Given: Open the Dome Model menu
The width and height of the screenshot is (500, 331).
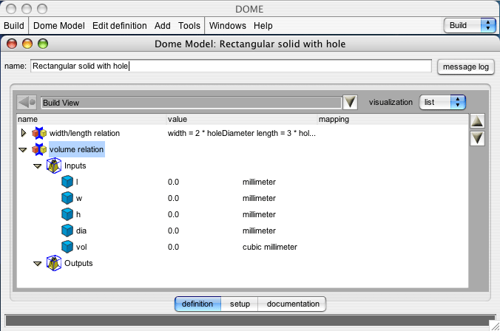Looking at the screenshot, I should pos(59,25).
